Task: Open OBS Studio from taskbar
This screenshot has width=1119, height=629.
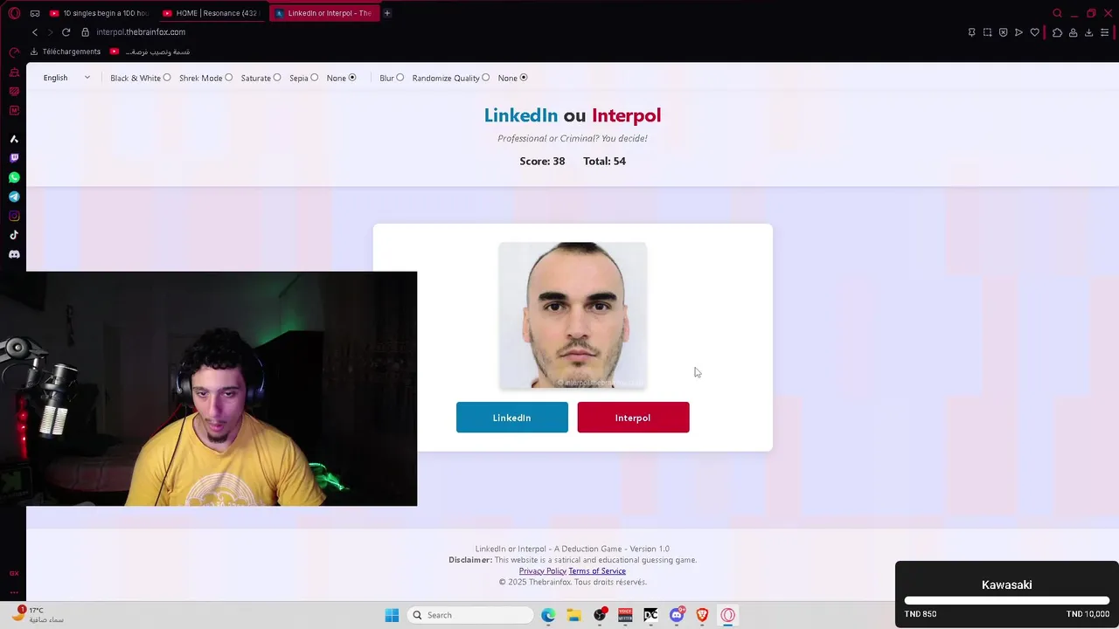Action: (600, 615)
